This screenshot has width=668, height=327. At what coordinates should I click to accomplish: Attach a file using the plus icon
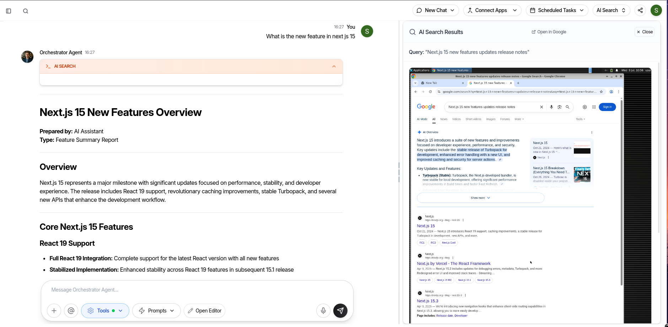point(54,310)
